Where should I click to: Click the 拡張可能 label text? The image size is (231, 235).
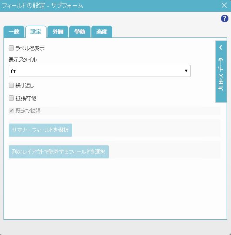(26, 98)
